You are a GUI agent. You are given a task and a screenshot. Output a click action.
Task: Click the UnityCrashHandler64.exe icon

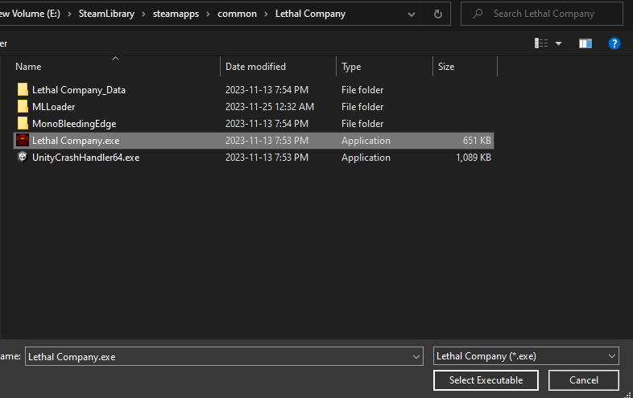click(23, 158)
